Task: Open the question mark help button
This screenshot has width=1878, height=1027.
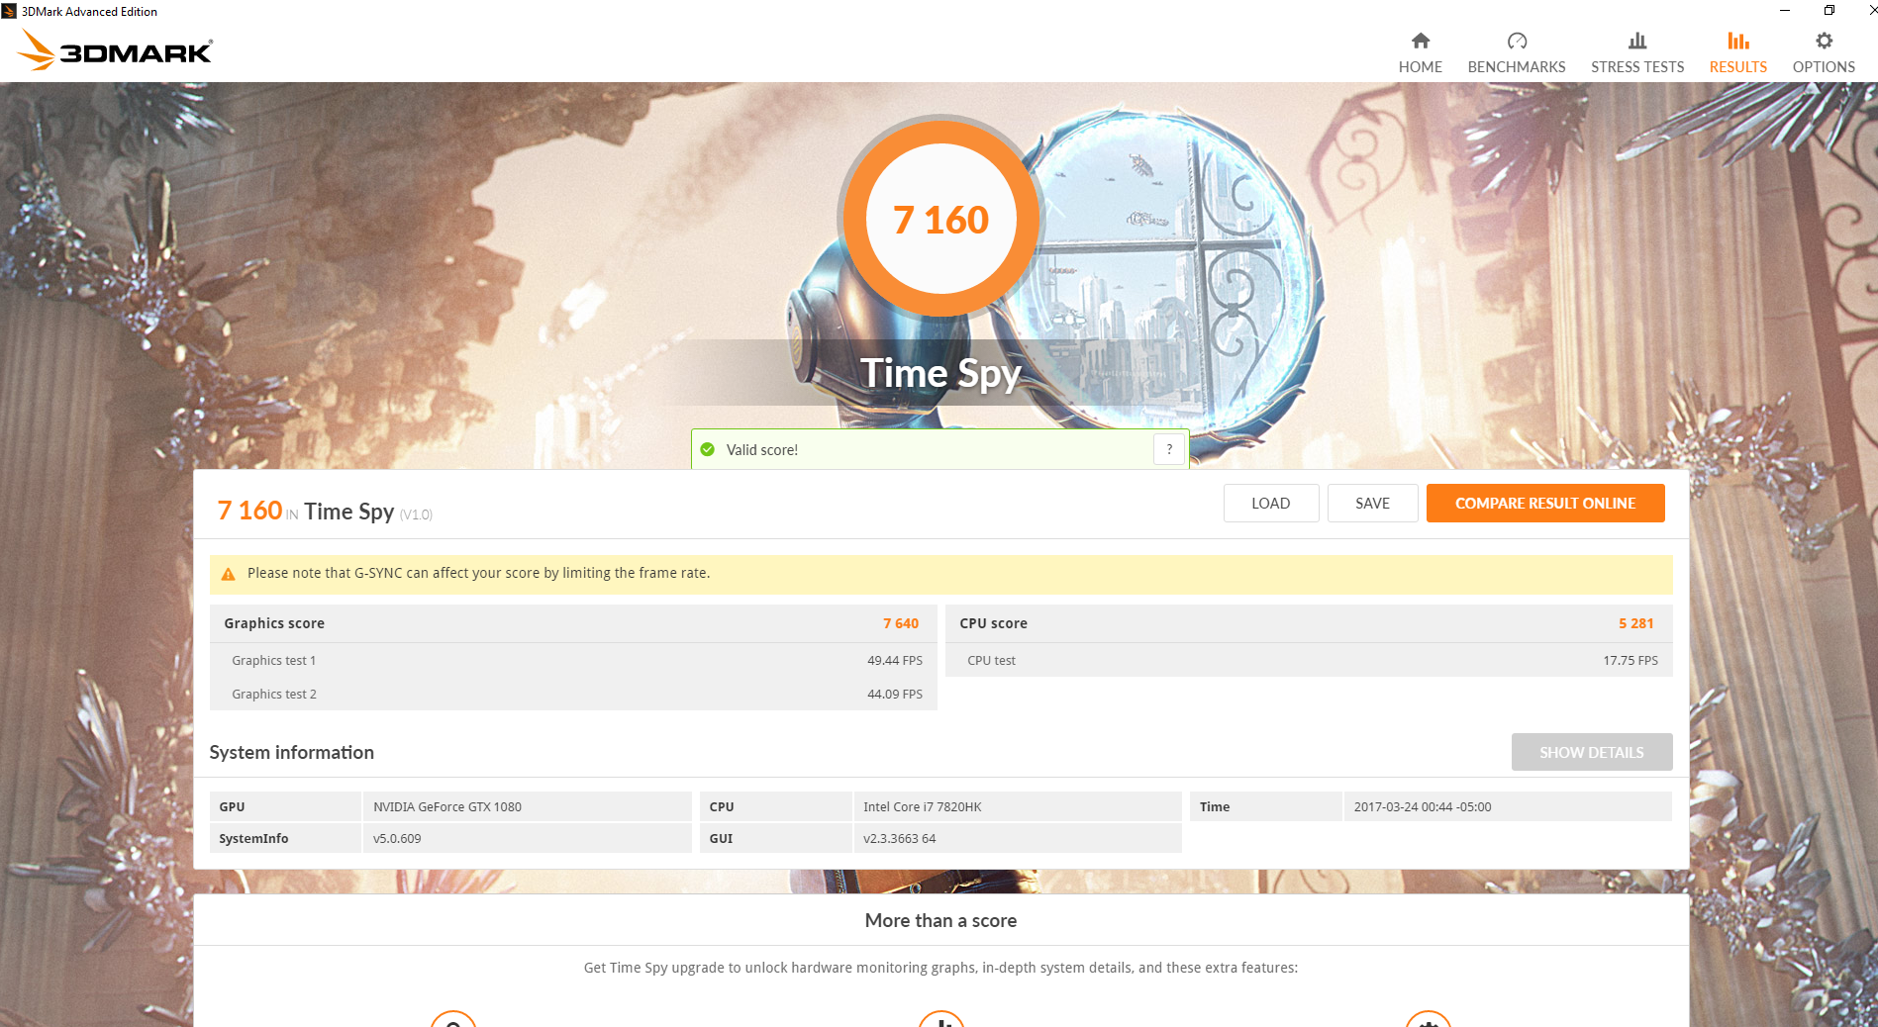Action: pyautogui.click(x=1169, y=449)
